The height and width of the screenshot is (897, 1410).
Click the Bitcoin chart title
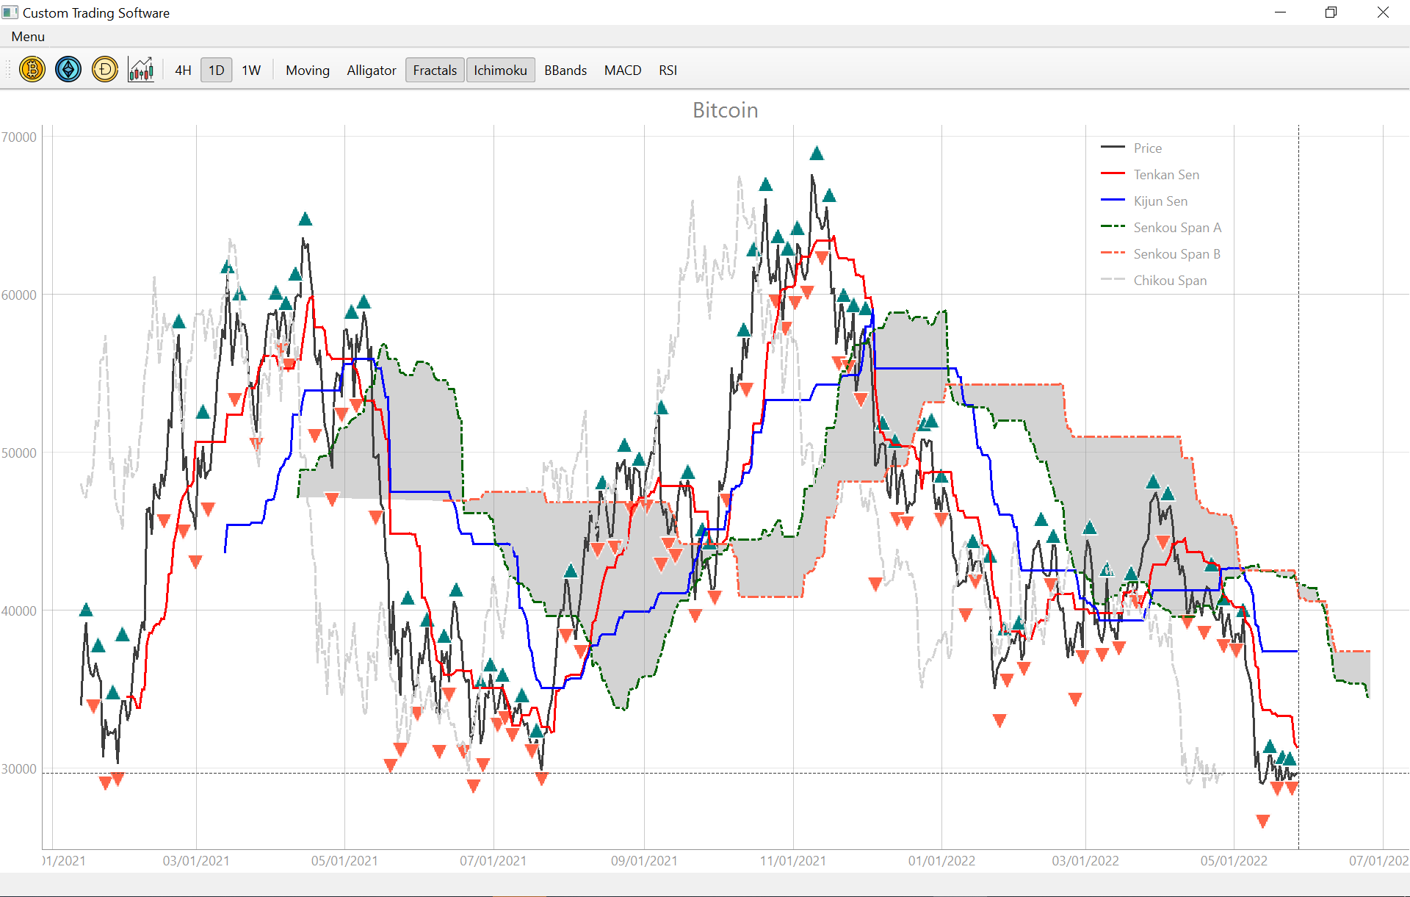pos(726,110)
